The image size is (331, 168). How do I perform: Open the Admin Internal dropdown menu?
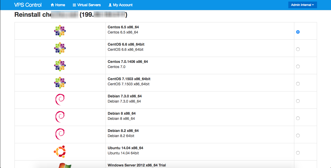point(303,5)
